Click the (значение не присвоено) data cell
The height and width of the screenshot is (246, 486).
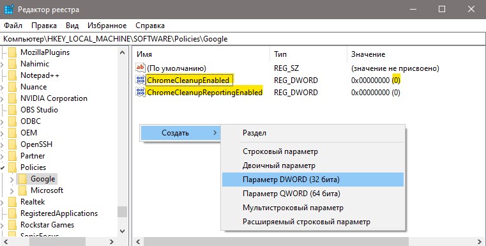[x=395, y=68]
